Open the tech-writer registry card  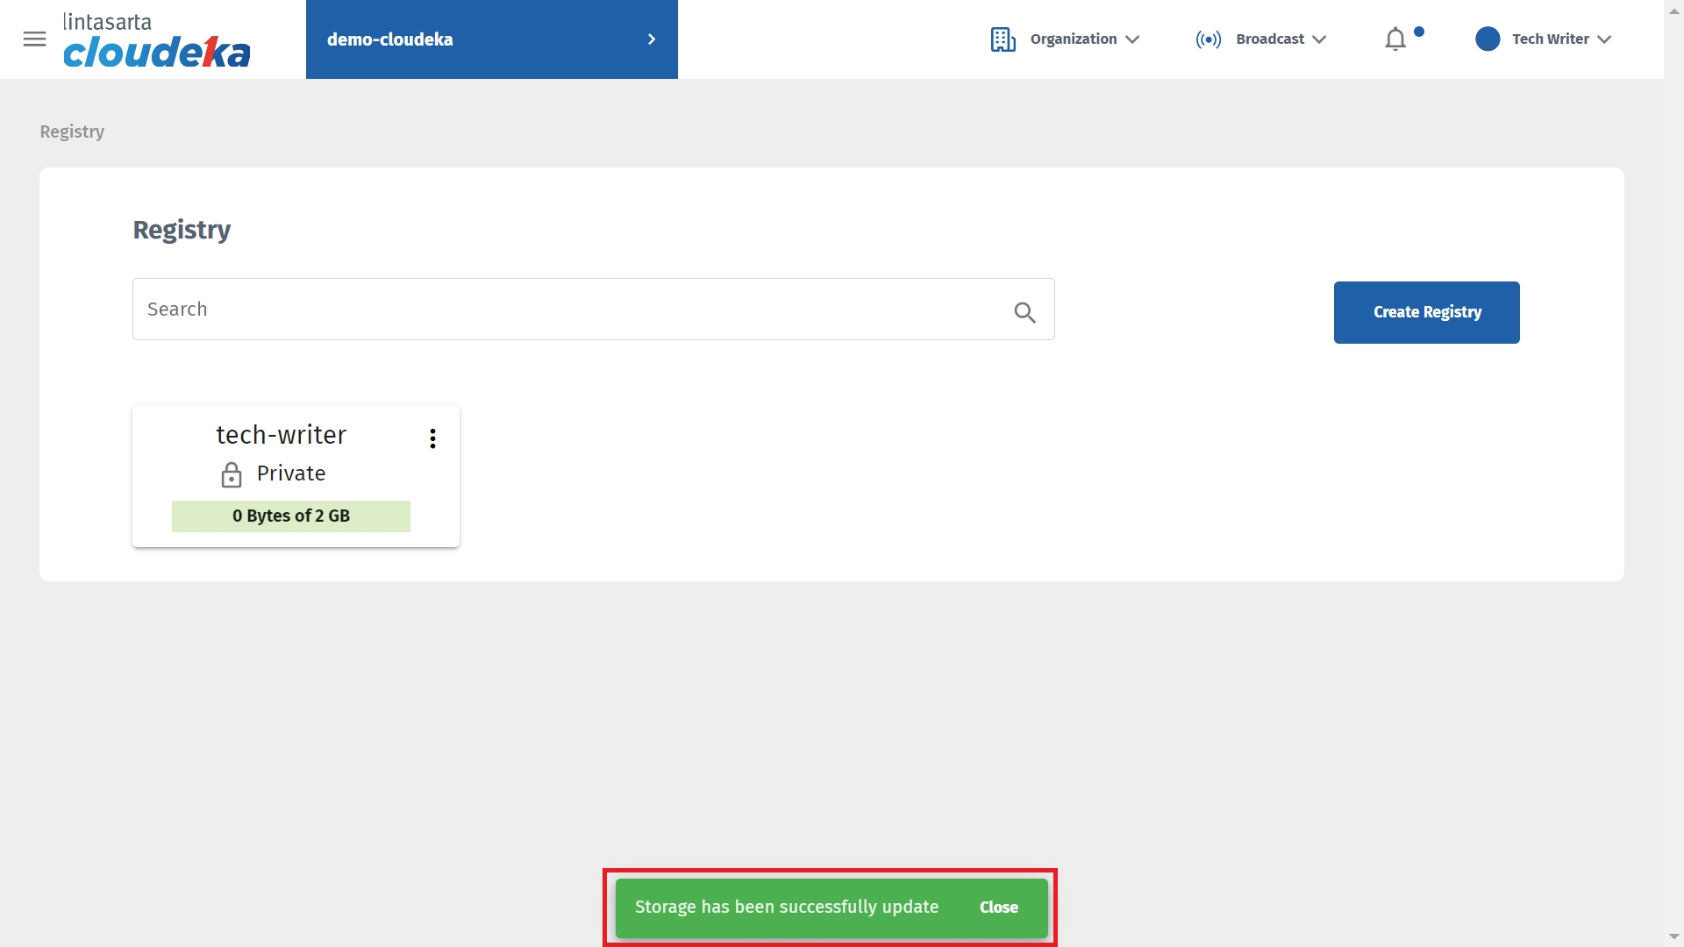[281, 435]
